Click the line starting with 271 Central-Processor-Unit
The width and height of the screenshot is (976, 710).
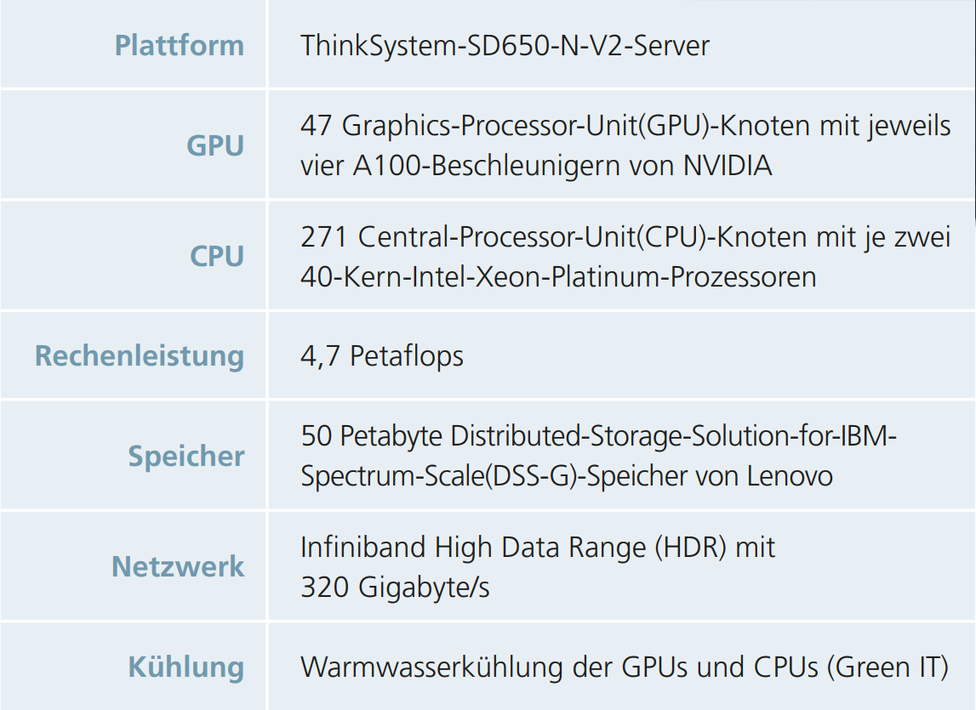[625, 237]
